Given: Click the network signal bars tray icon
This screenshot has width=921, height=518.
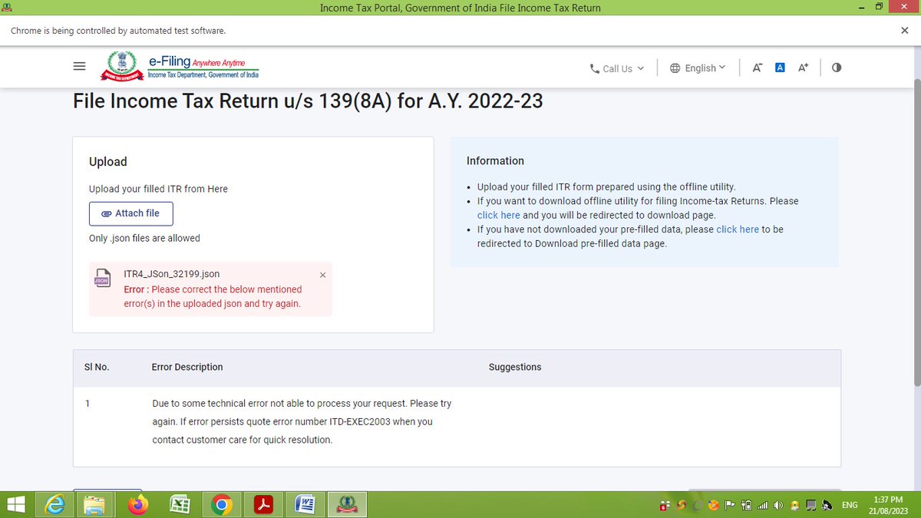Looking at the screenshot, I should point(762,505).
